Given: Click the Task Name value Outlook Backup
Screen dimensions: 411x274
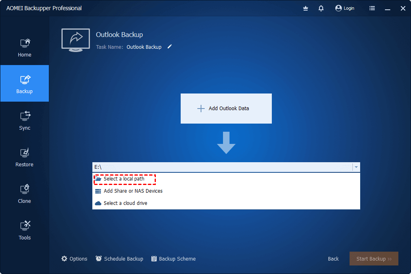Looking at the screenshot, I should tap(144, 47).
